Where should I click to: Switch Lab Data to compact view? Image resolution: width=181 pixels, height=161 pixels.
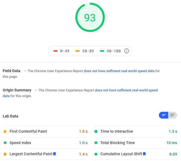pos(164,115)
